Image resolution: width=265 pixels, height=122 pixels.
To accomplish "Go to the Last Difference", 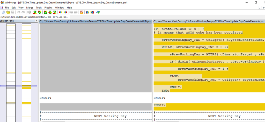I will click(55, 12).
